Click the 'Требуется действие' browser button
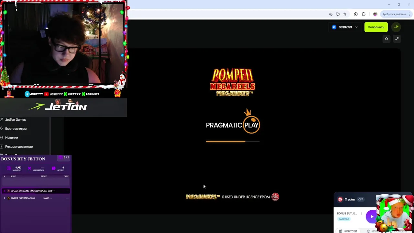Image resolution: width=414 pixels, height=233 pixels. pos(396,14)
